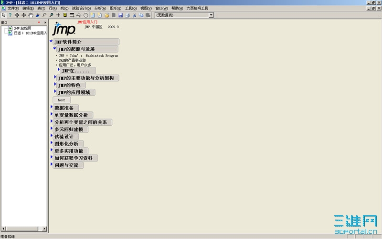Expand the 试验设计 outline triangle
The image size is (382, 239).
52,135
